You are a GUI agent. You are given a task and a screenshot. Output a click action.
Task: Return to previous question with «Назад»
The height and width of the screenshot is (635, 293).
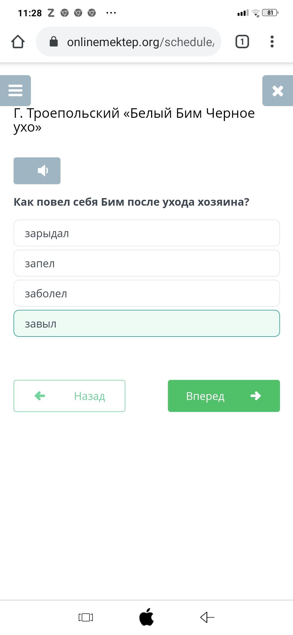69,396
